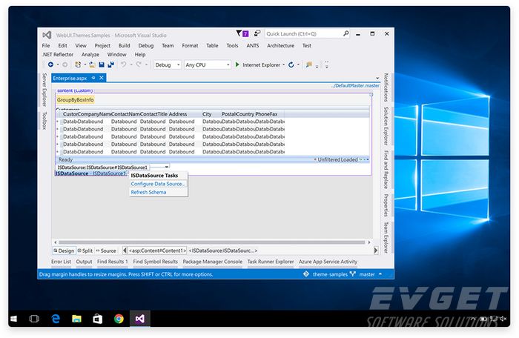Switch to Split view
The height and width of the screenshot is (338, 519).
[x=85, y=251]
